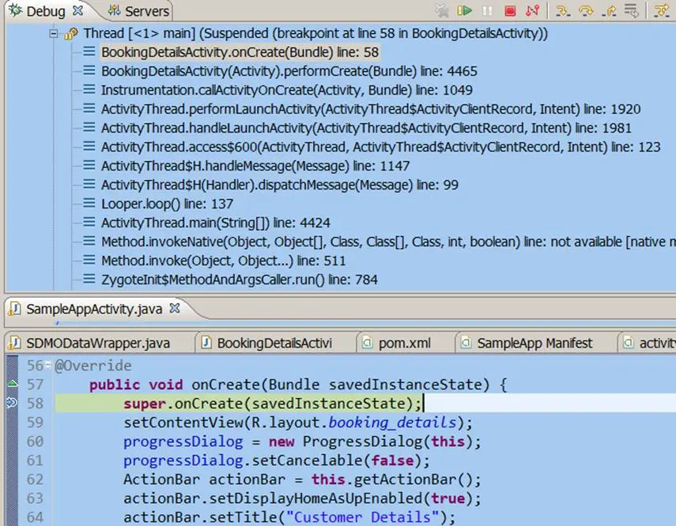This screenshot has height=526, width=676.
Task: Terminate the debug session with red stop icon
Action: click(x=510, y=10)
